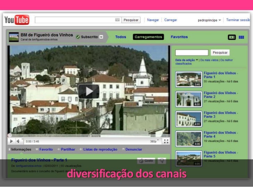Open Figueiró dos Vinhos Parte 5 thumbnail
The width and height of the screenshot is (253, 190).
189,159
